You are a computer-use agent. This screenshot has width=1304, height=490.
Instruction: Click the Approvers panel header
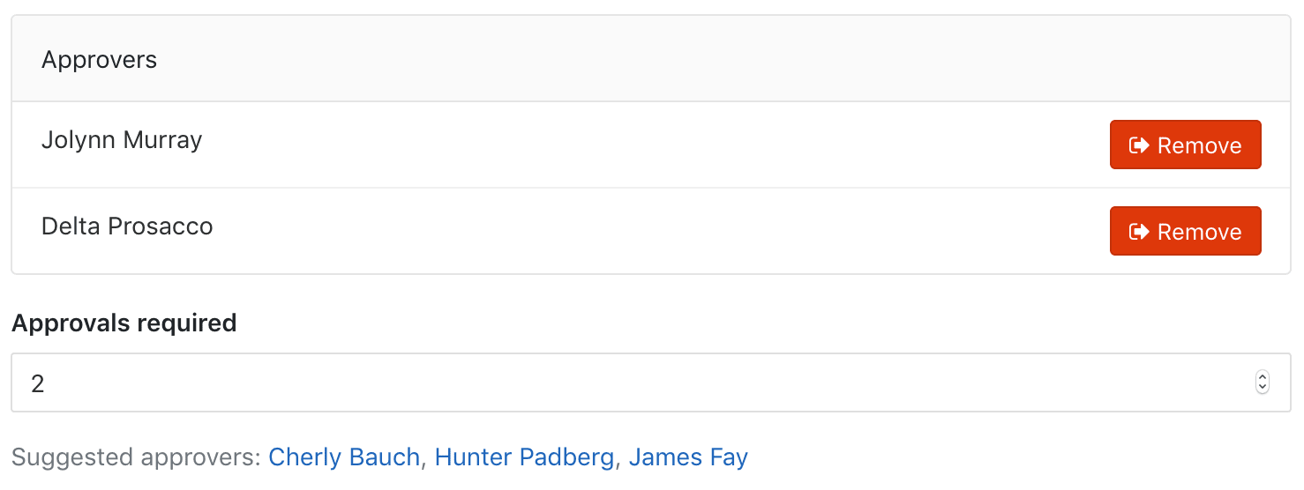650,59
